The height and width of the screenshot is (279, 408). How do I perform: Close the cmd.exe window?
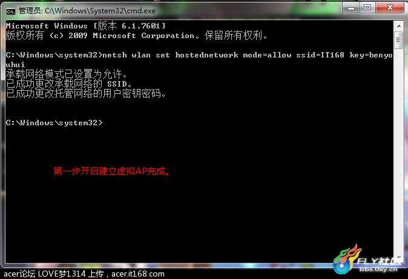[x=389, y=8]
